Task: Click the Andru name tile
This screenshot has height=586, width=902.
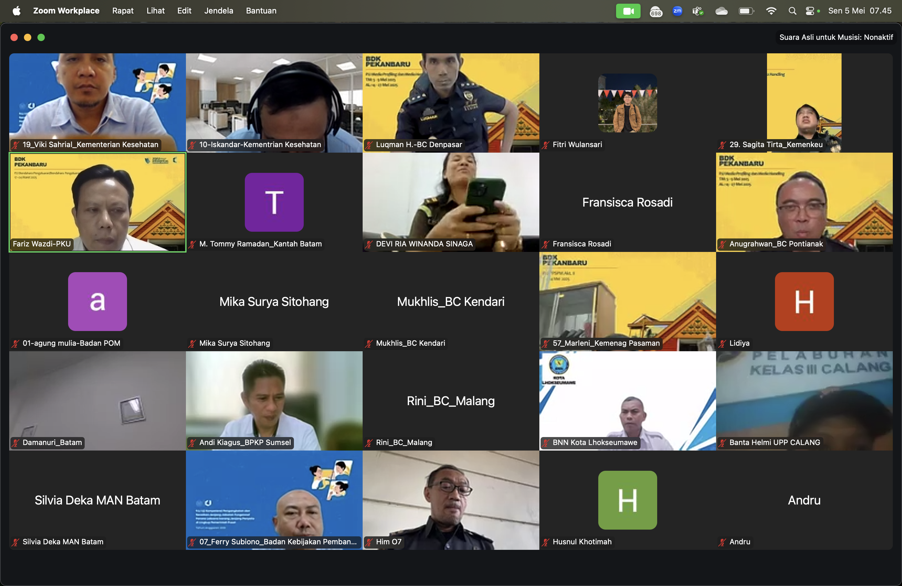Action: pyautogui.click(x=804, y=500)
